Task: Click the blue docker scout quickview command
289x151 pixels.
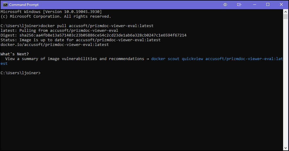Action: pos(217,59)
